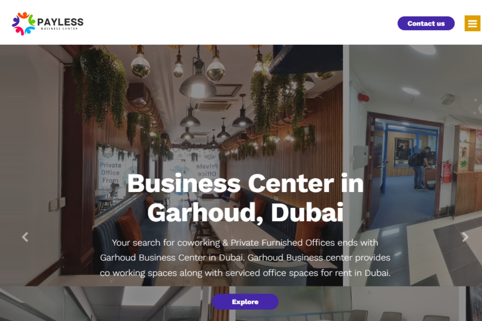The image size is (482, 321).
Task: Click the Private Office From window sign
Action: [x=110, y=173]
